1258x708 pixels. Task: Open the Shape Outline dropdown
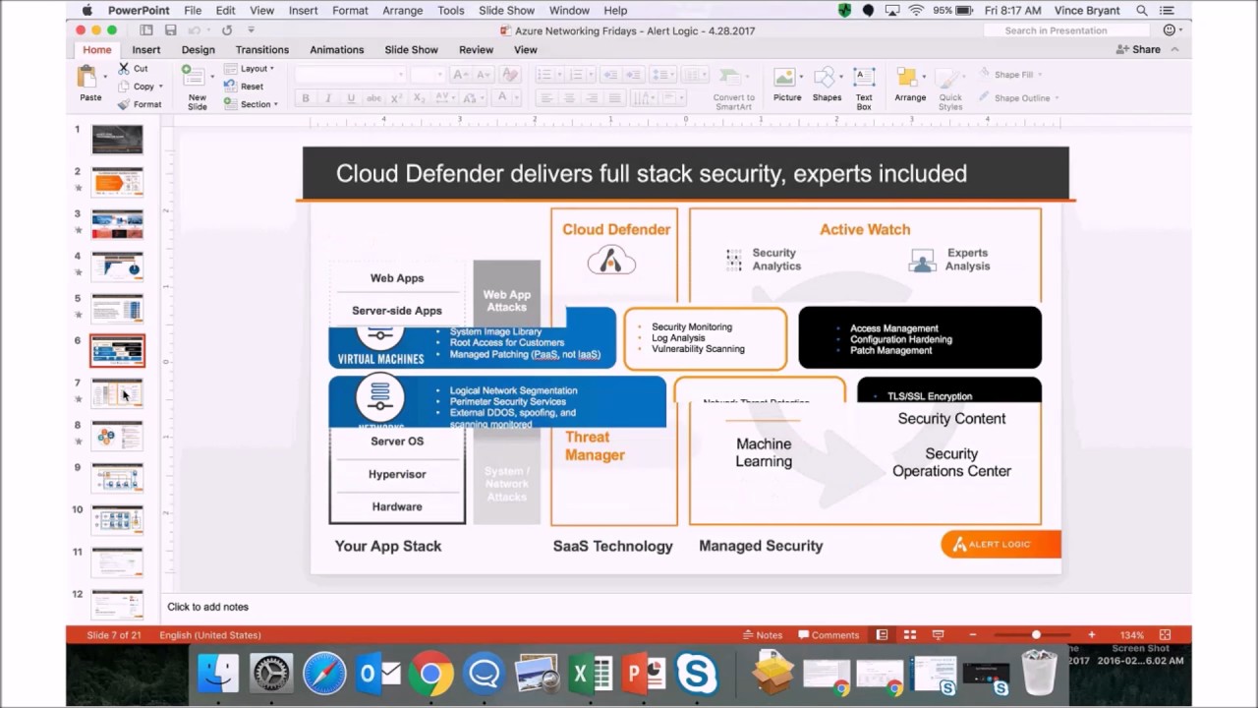pyautogui.click(x=1018, y=98)
